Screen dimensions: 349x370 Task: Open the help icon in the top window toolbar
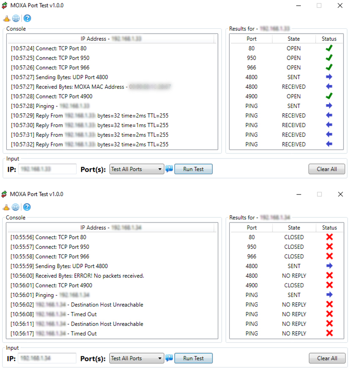coord(27,18)
